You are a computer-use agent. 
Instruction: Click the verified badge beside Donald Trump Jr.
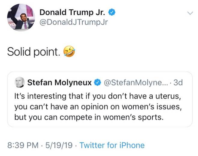[x=111, y=13]
